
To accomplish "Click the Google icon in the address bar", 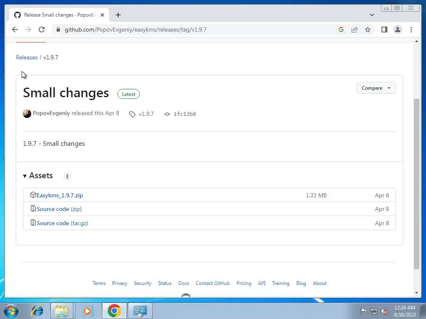I will click(x=341, y=29).
